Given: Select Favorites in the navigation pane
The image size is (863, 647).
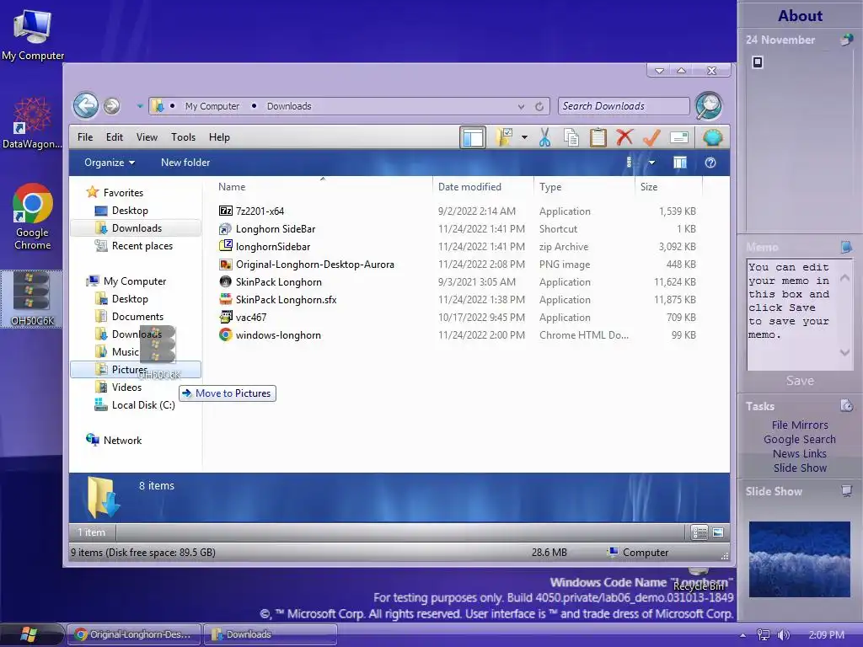Looking at the screenshot, I should coord(123,193).
